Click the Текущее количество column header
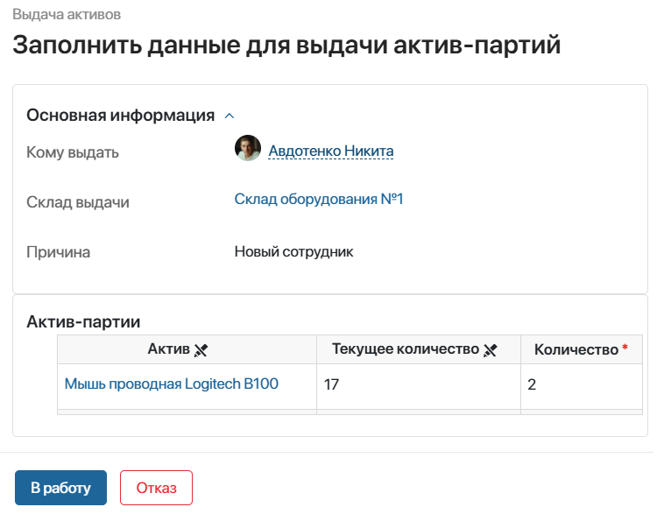 click(419, 349)
